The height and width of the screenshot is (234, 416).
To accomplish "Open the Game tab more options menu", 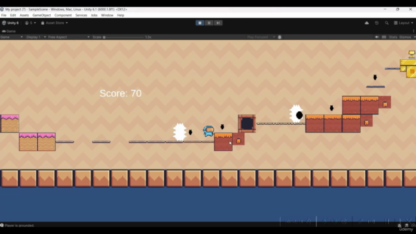I will click(x=413, y=31).
